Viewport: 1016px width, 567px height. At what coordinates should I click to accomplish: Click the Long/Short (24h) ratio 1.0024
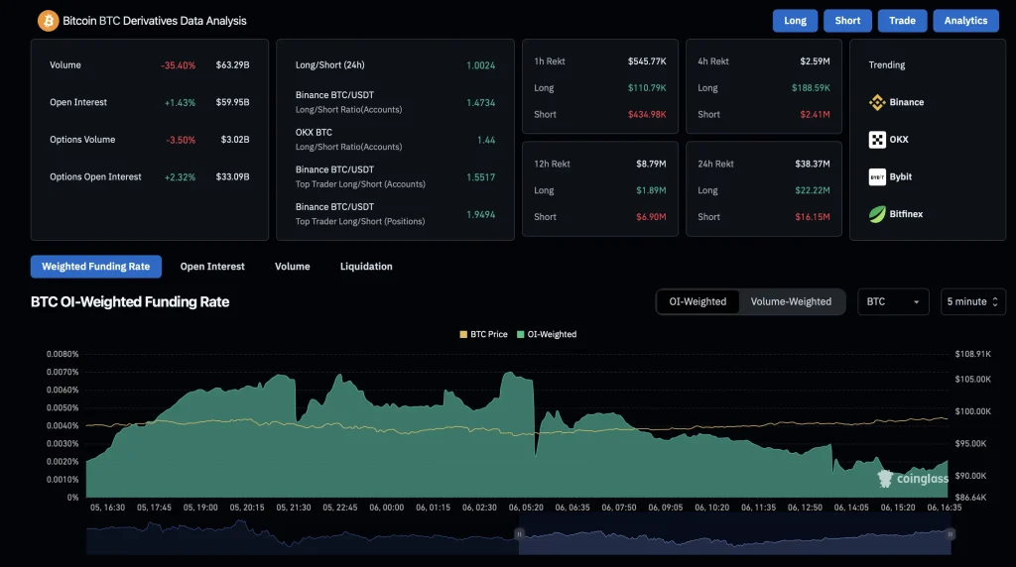tap(481, 65)
